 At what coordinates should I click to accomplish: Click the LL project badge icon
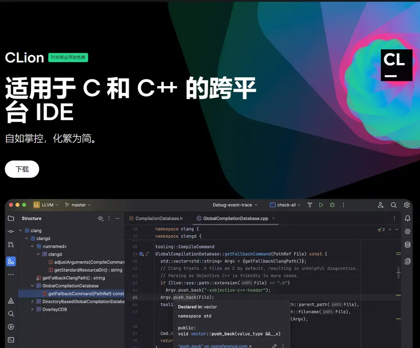[36, 205]
